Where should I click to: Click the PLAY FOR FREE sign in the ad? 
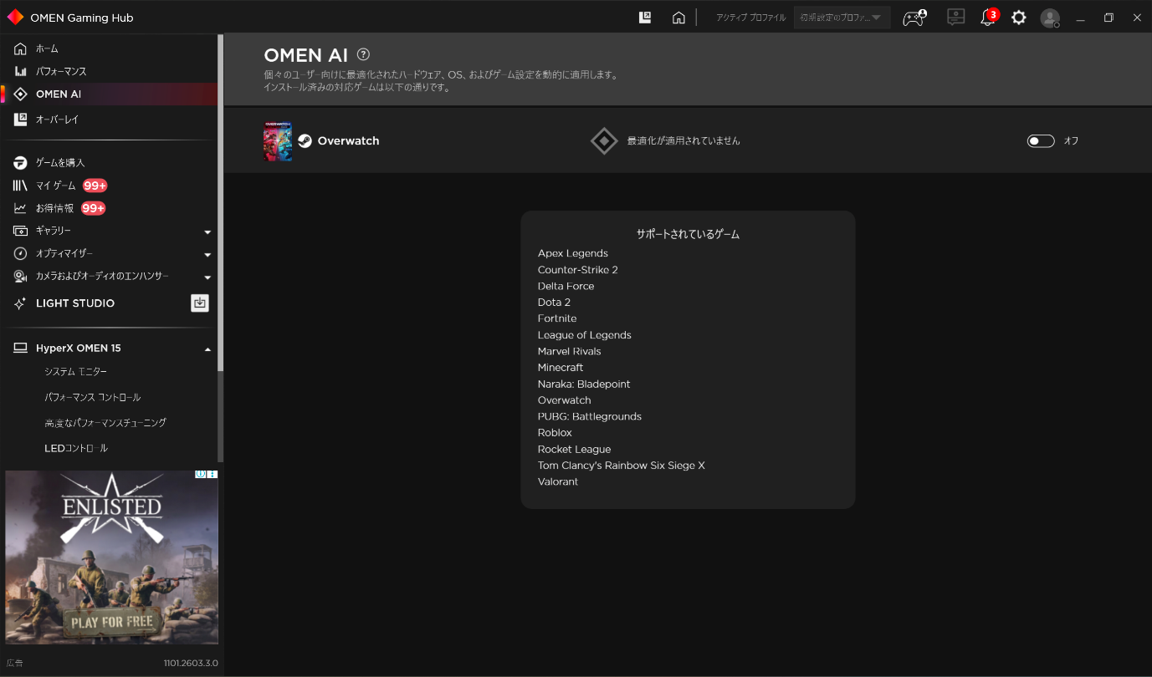[x=112, y=621]
